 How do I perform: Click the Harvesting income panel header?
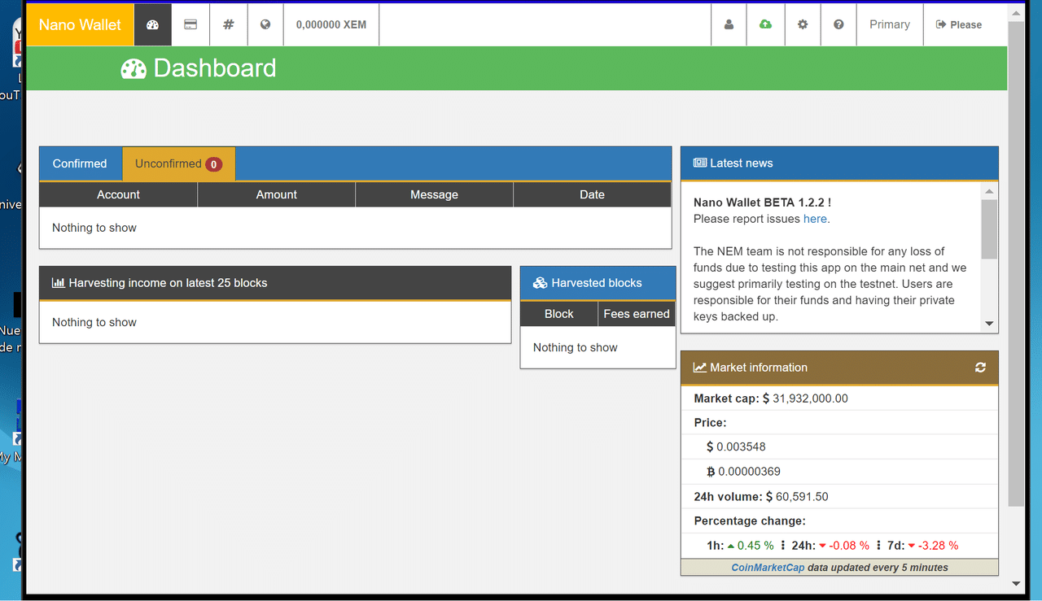point(275,283)
